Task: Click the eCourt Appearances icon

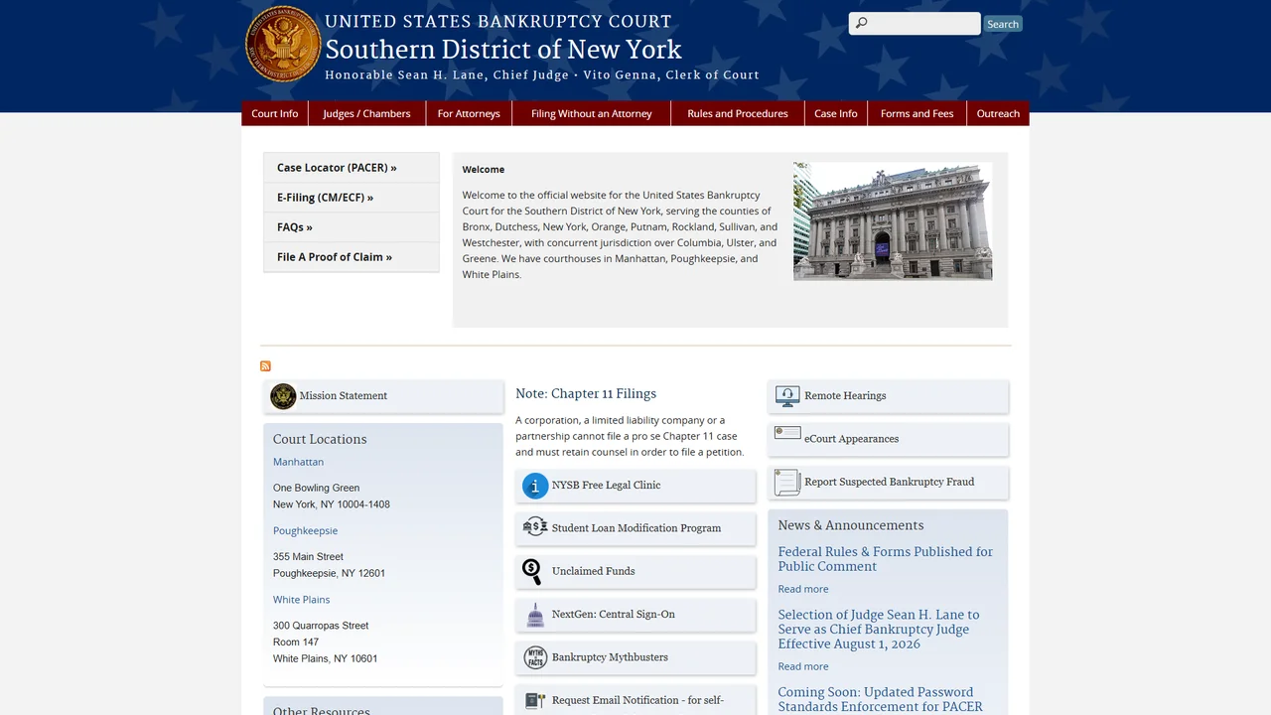Action: 787,434
